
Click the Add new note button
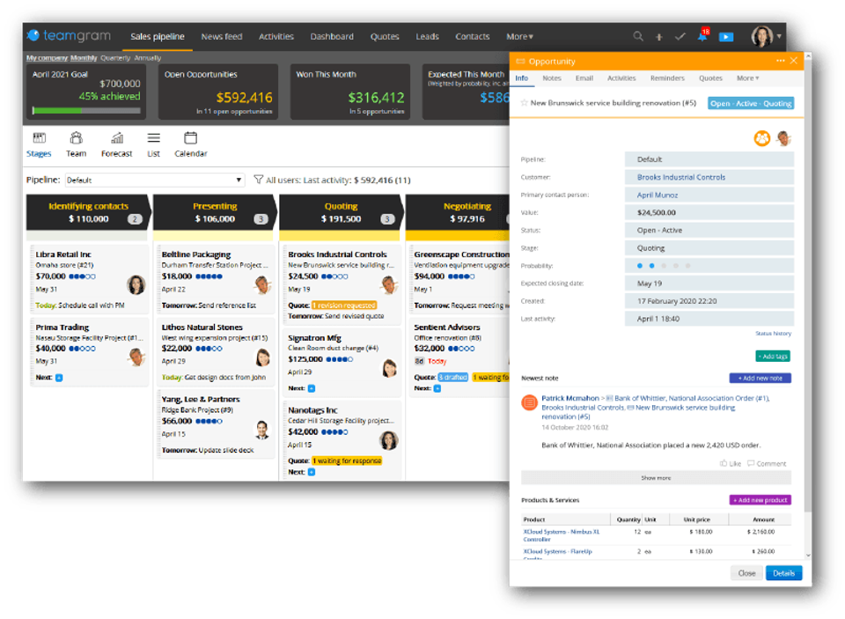(x=760, y=378)
